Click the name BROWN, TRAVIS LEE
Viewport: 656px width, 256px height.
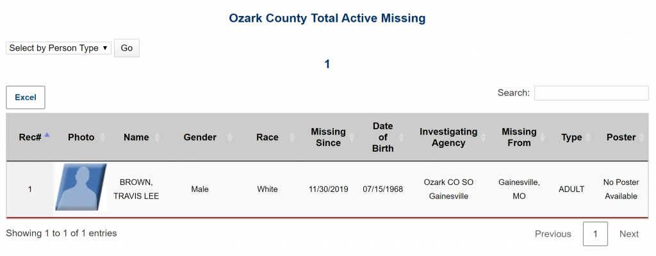[x=136, y=189]
